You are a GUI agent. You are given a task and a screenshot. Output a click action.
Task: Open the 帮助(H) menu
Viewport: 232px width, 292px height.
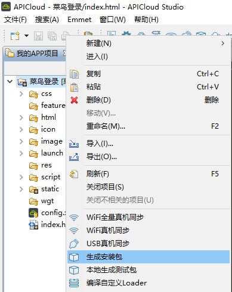146,20
